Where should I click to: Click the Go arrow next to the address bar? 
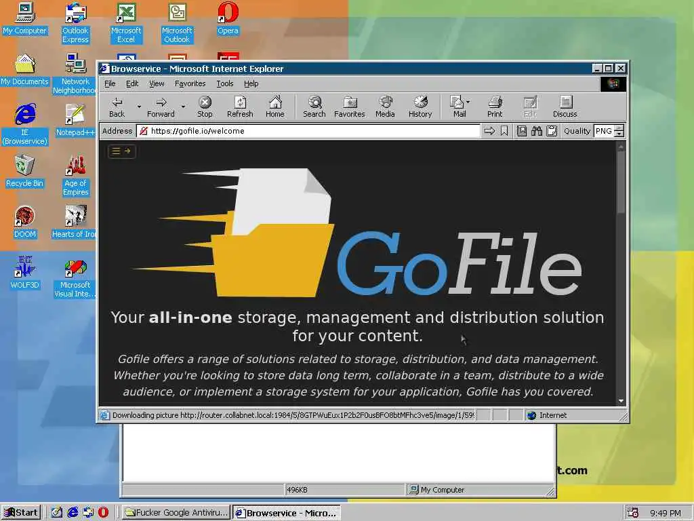[x=489, y=131]
